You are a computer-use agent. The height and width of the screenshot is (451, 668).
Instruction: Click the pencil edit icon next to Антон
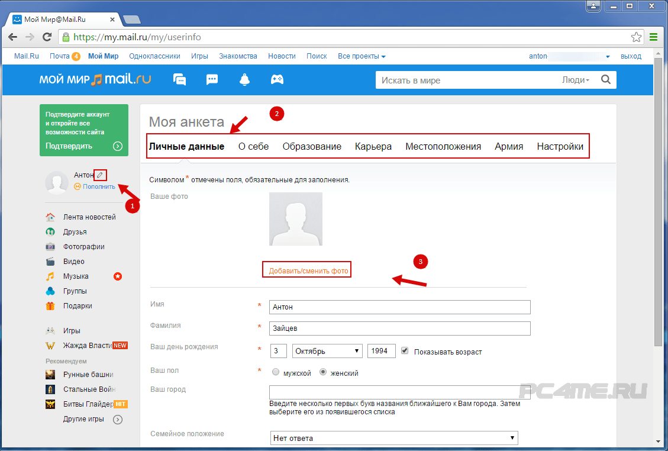coord(101,175)
